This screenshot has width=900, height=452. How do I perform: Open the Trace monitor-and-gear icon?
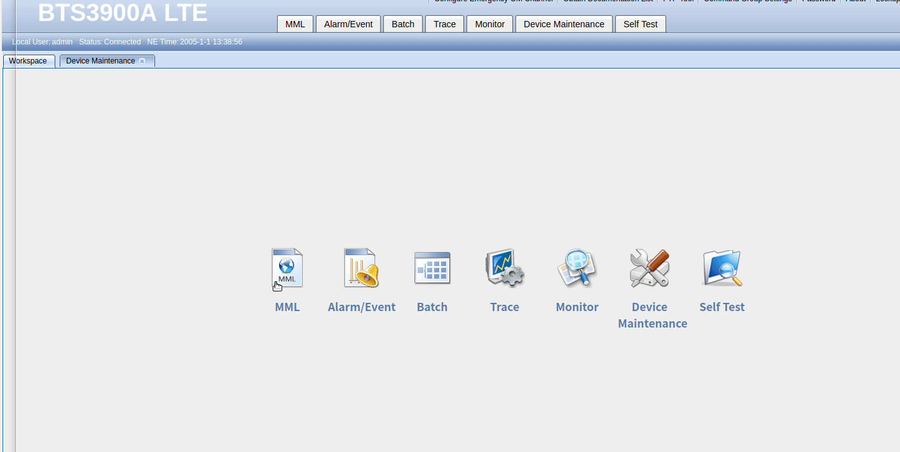[505, 268]
